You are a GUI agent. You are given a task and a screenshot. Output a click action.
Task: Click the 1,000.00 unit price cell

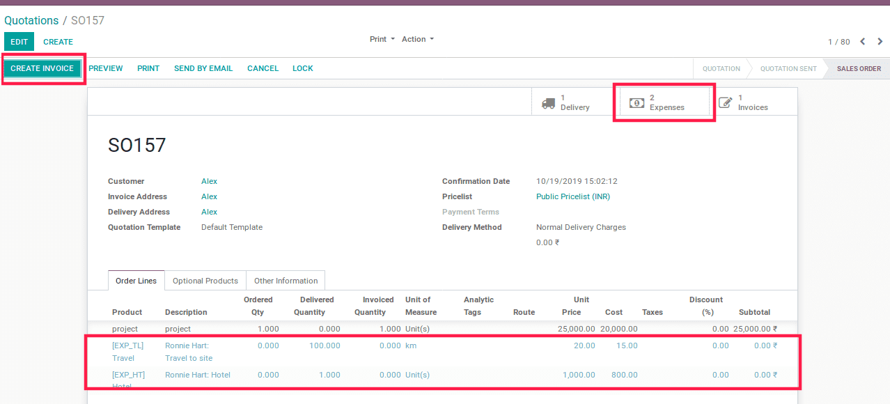tap(579, 375)
